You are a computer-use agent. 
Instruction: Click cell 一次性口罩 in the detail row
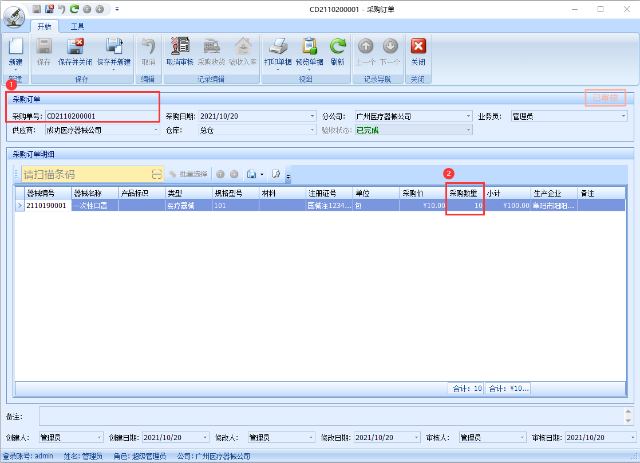click(94, 206)
